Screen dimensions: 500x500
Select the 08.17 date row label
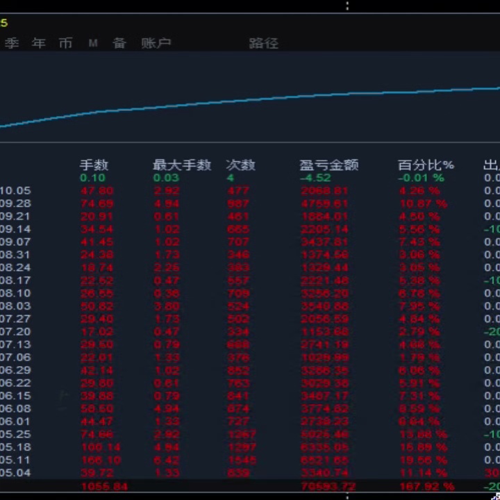tap(15, 281)
